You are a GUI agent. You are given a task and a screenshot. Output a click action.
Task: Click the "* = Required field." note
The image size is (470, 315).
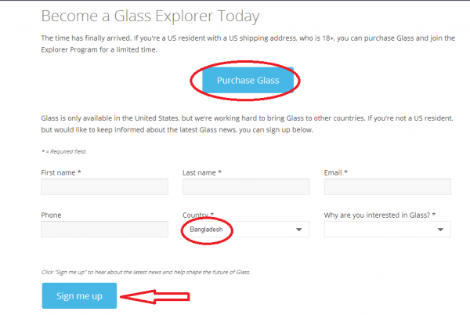(66, 150)
